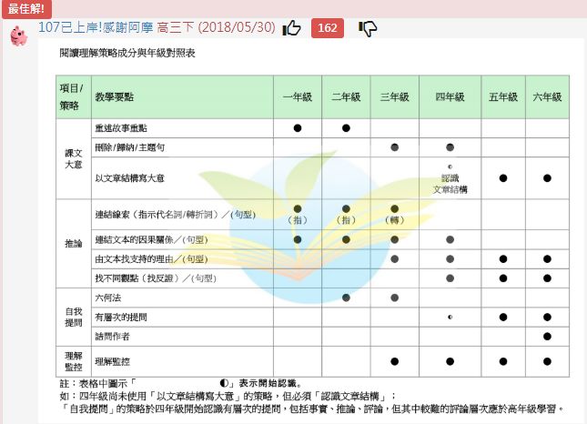This screenshot has width=587, height=424.
Task: Click the 重述故事重點 row label
Action: pos(121,128)
